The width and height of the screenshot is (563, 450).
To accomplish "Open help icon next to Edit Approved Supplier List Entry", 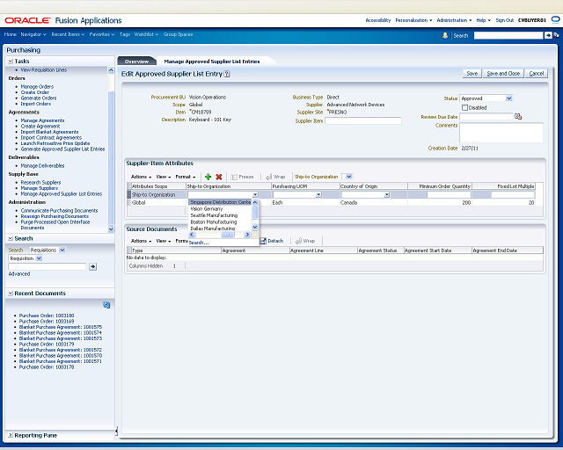I will [227, 74].
